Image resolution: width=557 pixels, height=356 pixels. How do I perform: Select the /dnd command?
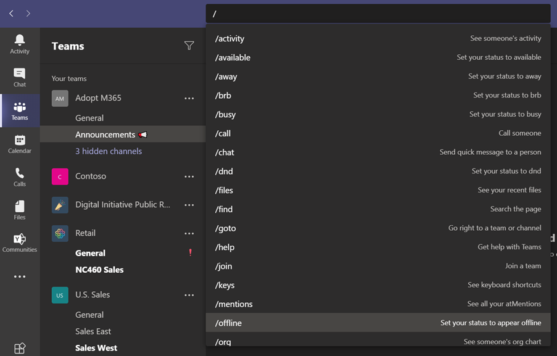(x=378, y=172)
